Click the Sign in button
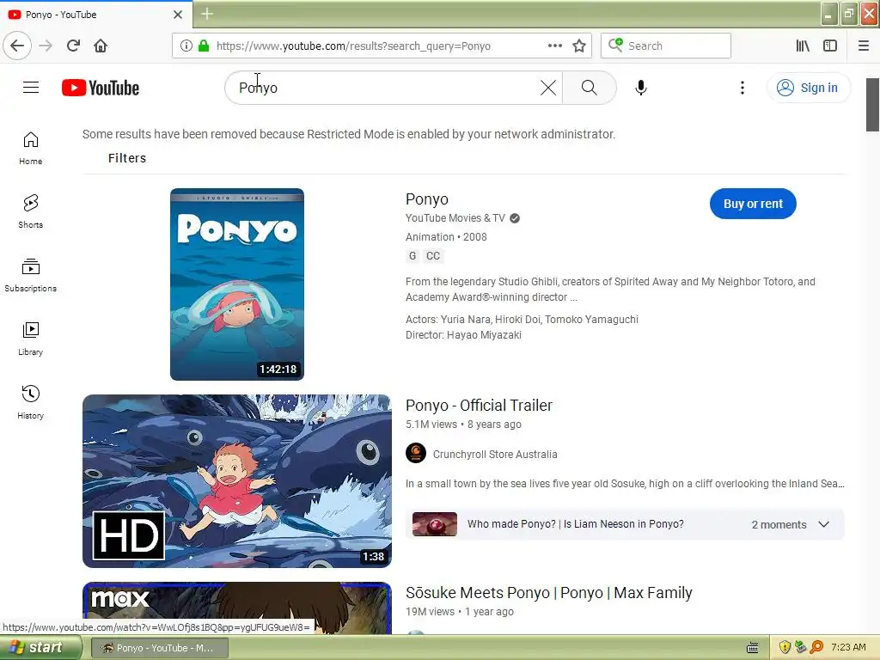 [x=809, y=88]
